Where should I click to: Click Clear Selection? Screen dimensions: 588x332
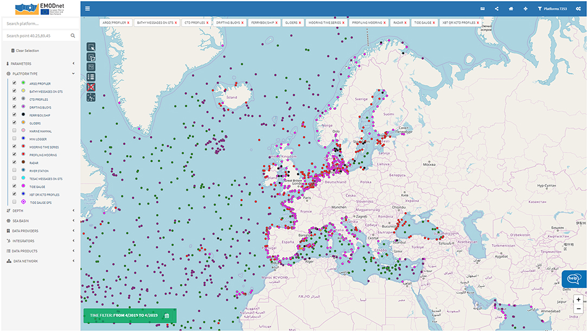pos(25,50)
